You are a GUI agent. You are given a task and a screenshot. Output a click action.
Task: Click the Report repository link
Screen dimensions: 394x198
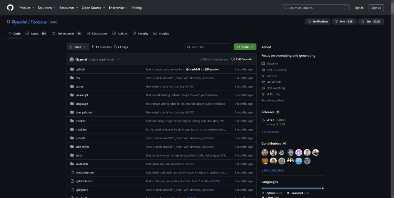(x=273, y=100)
